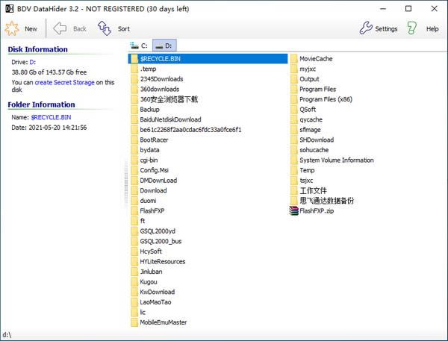
Task: Click the D: drive link in Disk Information
Action: pos(33,62)
